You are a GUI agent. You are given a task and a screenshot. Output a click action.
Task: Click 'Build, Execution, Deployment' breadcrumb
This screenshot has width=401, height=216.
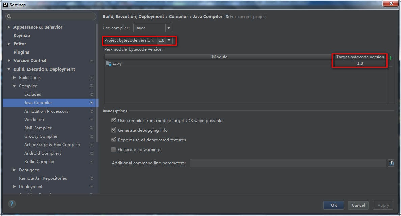[x=133, y=16]
